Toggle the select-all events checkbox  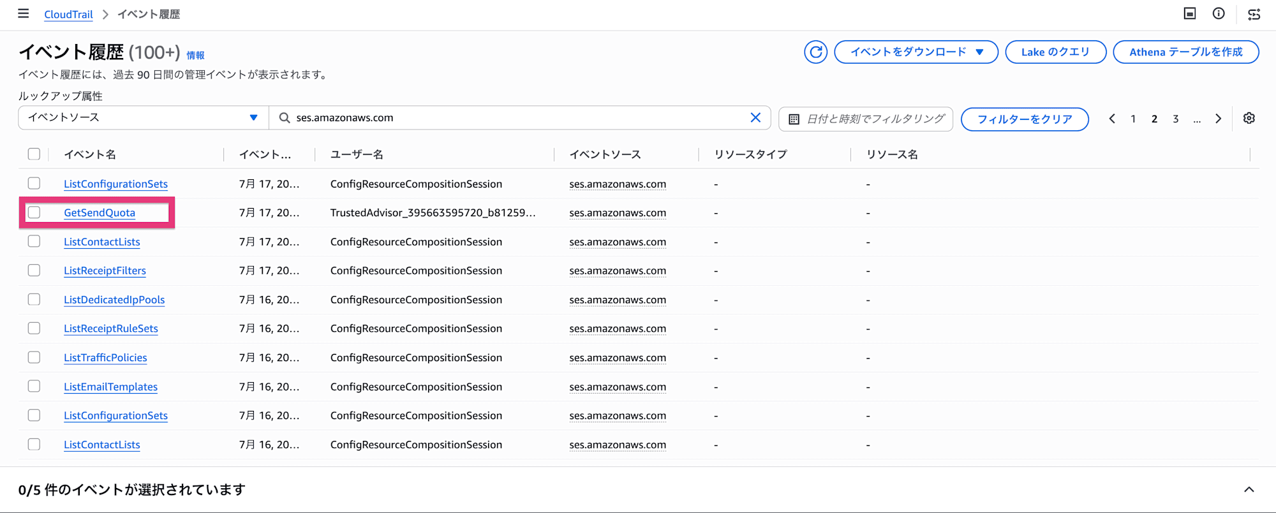[34, 154]
